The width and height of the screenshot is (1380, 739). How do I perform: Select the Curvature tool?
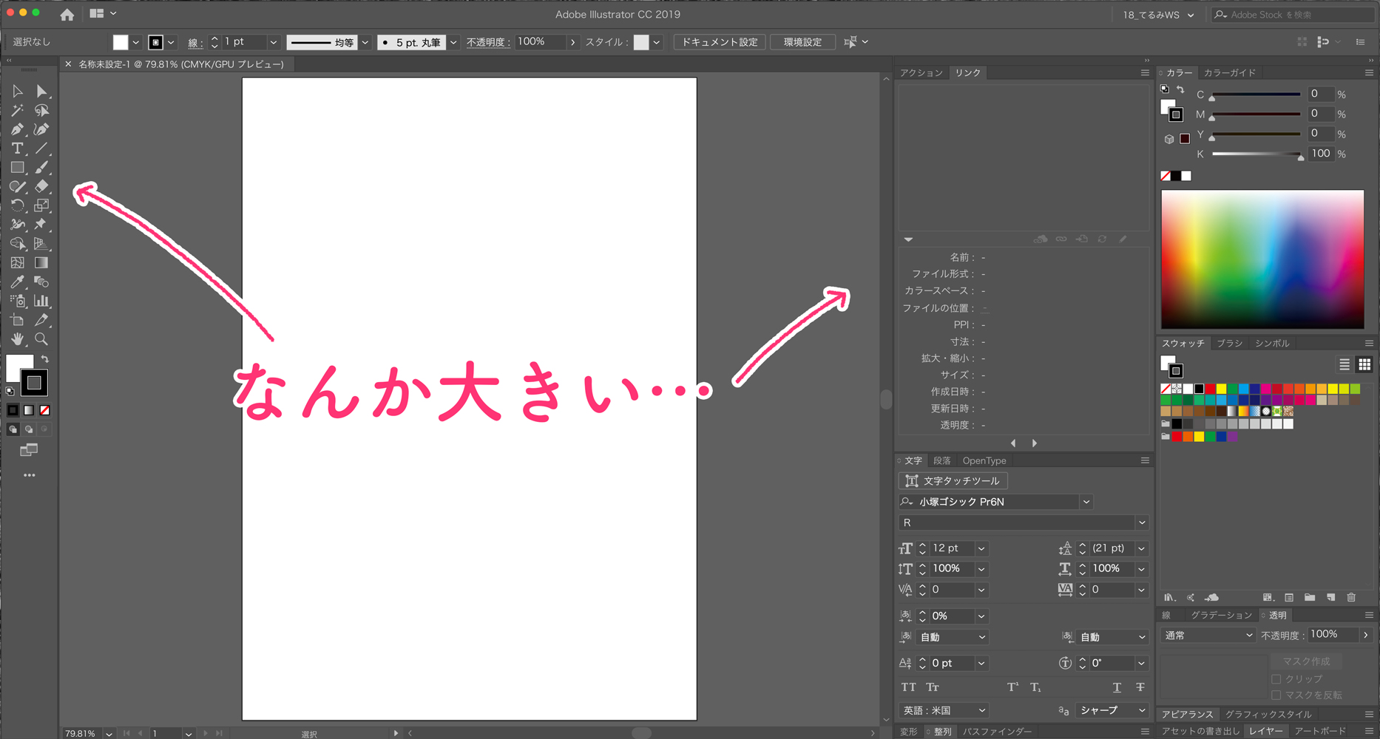click(x=41, y=129)
